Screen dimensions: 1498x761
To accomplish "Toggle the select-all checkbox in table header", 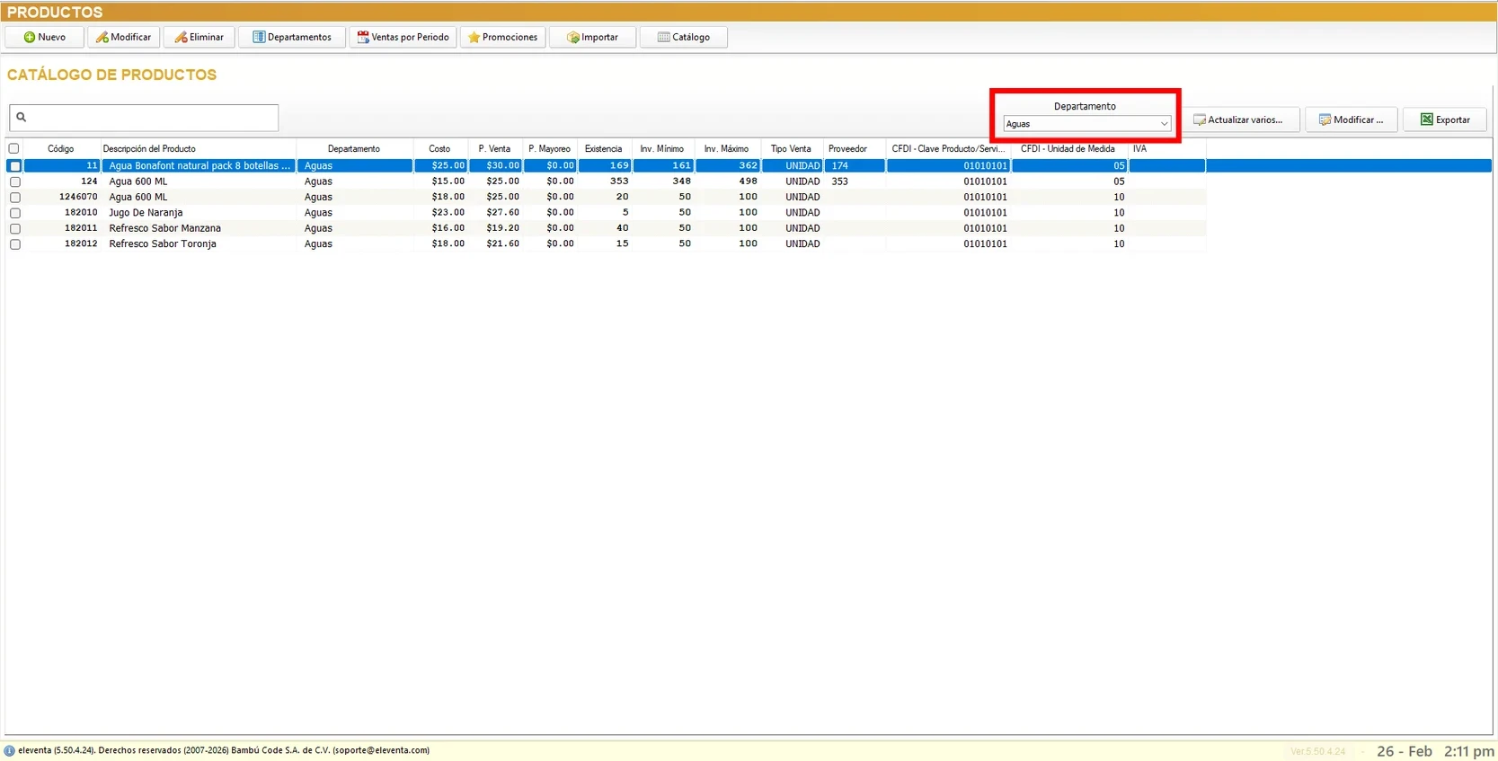I will coord(13,148).
